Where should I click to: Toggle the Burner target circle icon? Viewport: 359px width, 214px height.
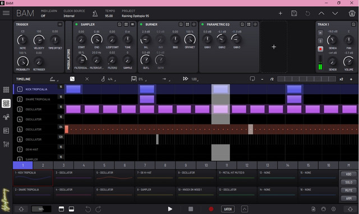point(194,24)
